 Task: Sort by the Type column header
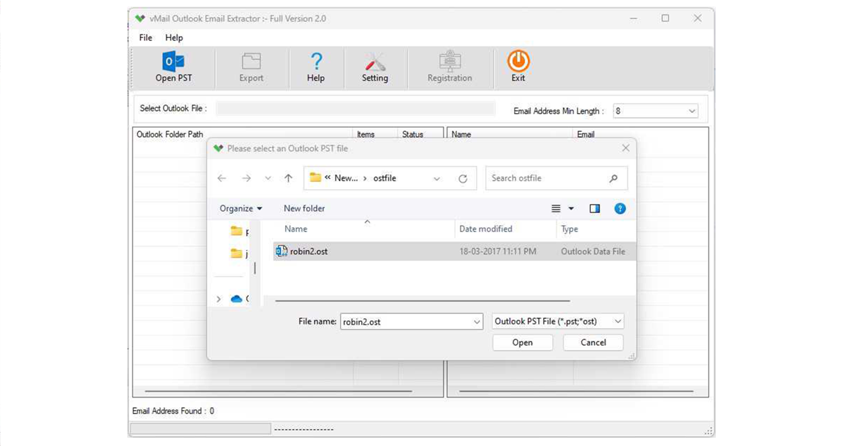pos(570,229)
